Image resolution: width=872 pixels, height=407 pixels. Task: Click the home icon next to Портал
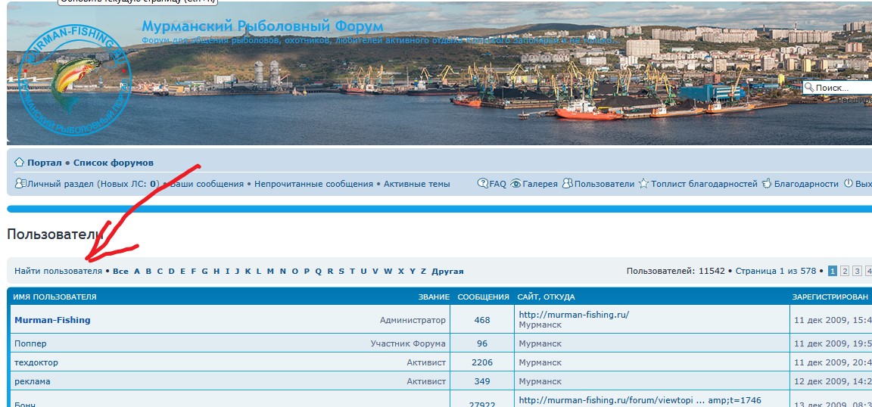tap(20, 163)
